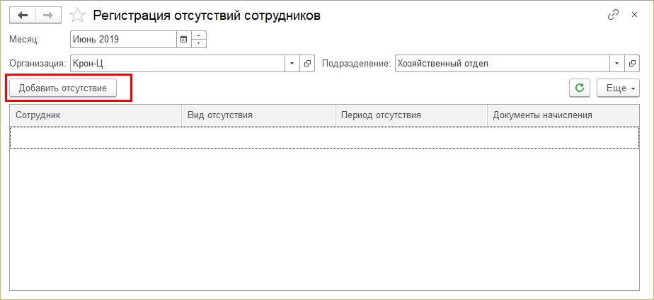Viewport: 654px width, 300px height.
Task: Open the Крон-Ц organization record
Action: click(x=308, y=63)
